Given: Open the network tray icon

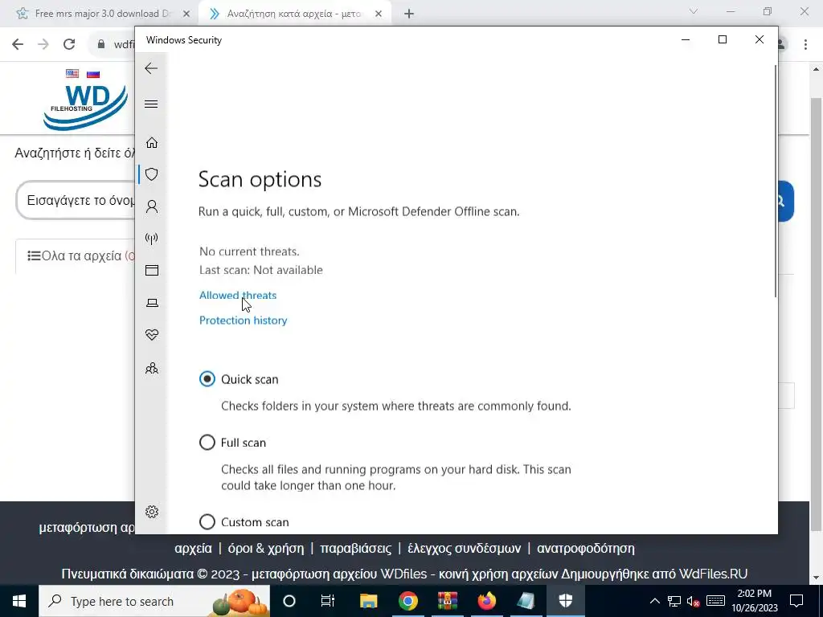Looking at the screenshot, I should (674, 601).
